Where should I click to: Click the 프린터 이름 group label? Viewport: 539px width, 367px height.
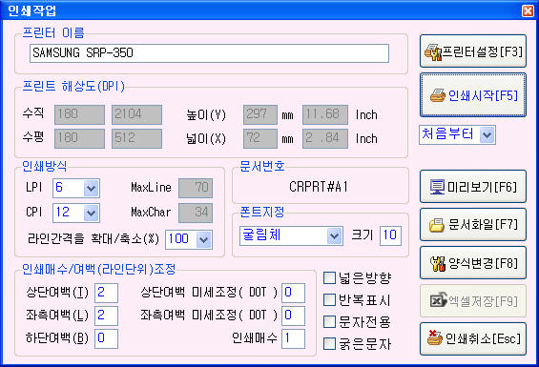[x=53, y=33]
